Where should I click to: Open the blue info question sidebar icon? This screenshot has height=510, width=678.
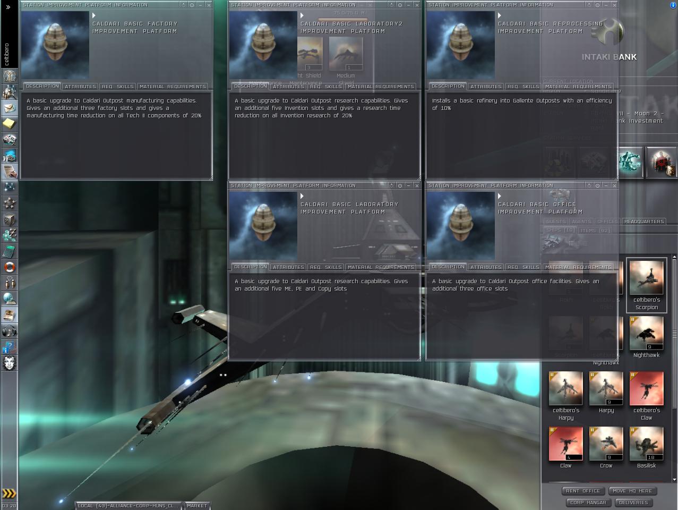[x=9, y=347]
